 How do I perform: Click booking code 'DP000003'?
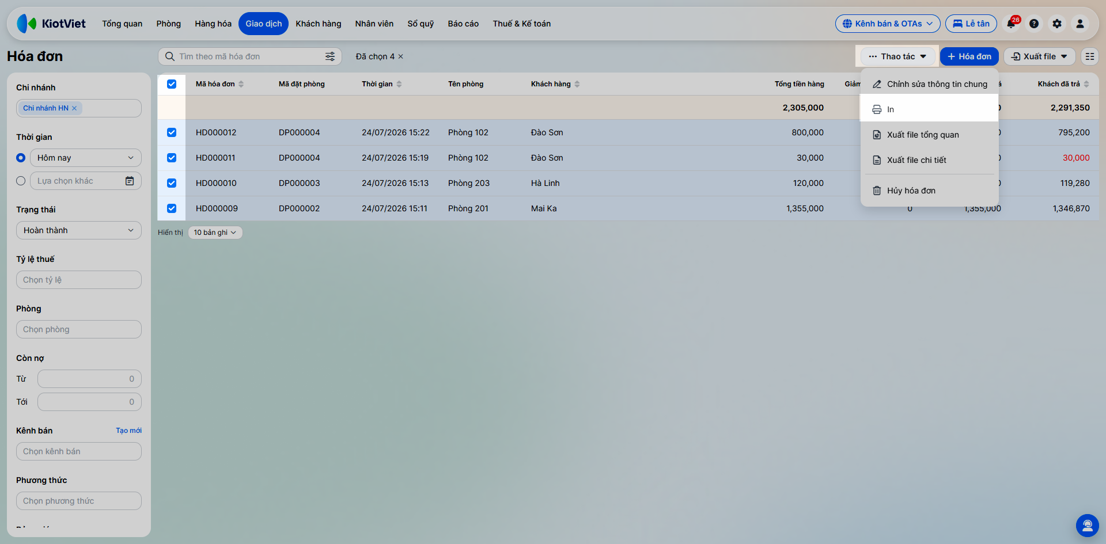pyautogui.click(x=300, y=183)
